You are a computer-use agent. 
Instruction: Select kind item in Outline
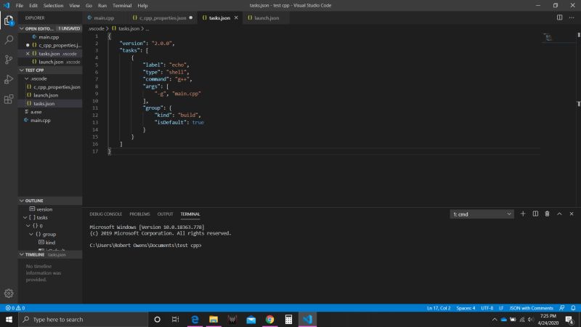coord(50,243)
